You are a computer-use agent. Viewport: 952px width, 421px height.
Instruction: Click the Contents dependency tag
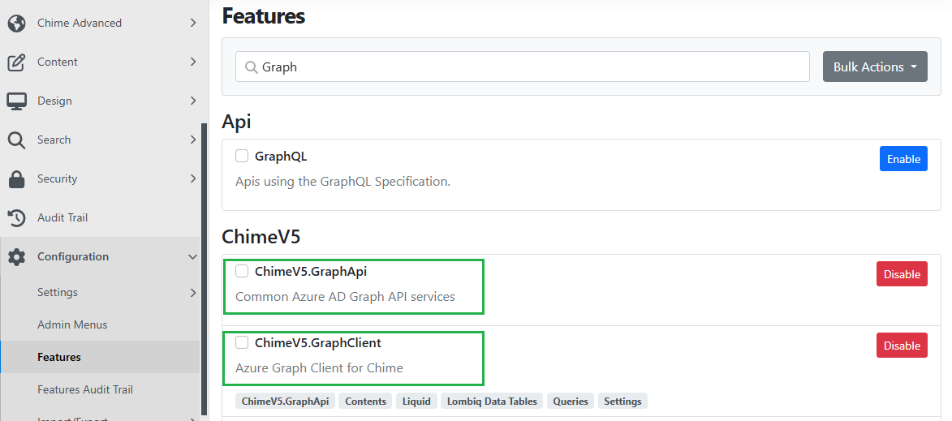point(365,401)
